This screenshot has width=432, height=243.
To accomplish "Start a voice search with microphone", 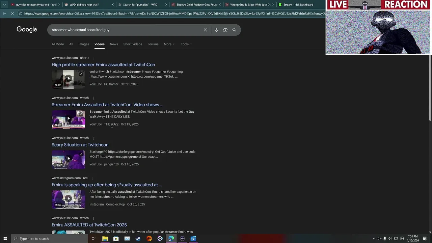I will point(216,30).
